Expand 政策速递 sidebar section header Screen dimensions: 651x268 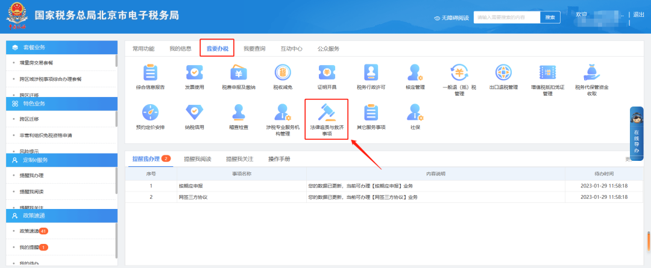[61, 216]
